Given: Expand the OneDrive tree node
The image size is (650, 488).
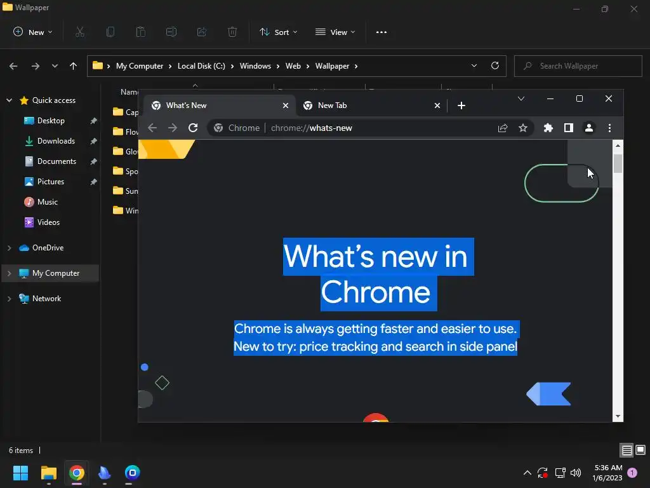Looking at the screenshot, I should coord(9,248).
